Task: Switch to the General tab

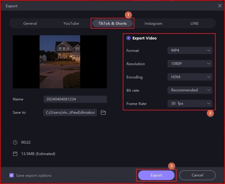Action: [x=30, y=23]
